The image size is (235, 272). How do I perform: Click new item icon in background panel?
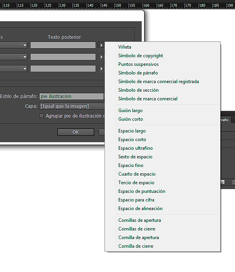[222, 182]
